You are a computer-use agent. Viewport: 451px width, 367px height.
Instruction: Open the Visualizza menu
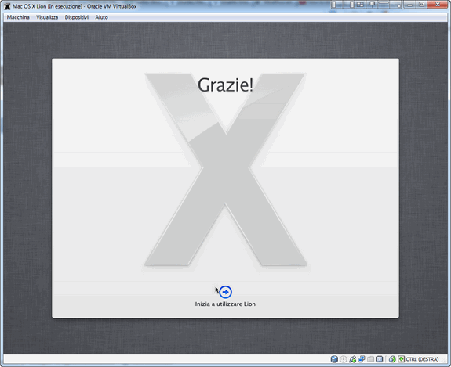47,17
